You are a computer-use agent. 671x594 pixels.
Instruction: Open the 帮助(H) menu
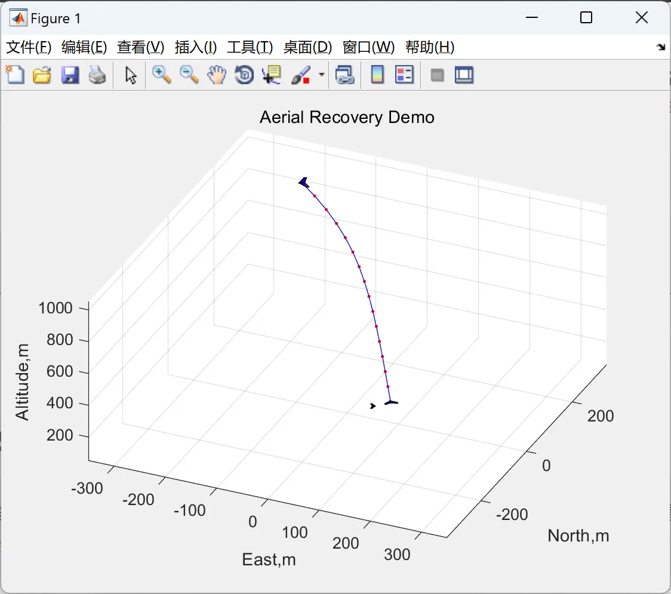pyautogui.click(x=430, y=47)
